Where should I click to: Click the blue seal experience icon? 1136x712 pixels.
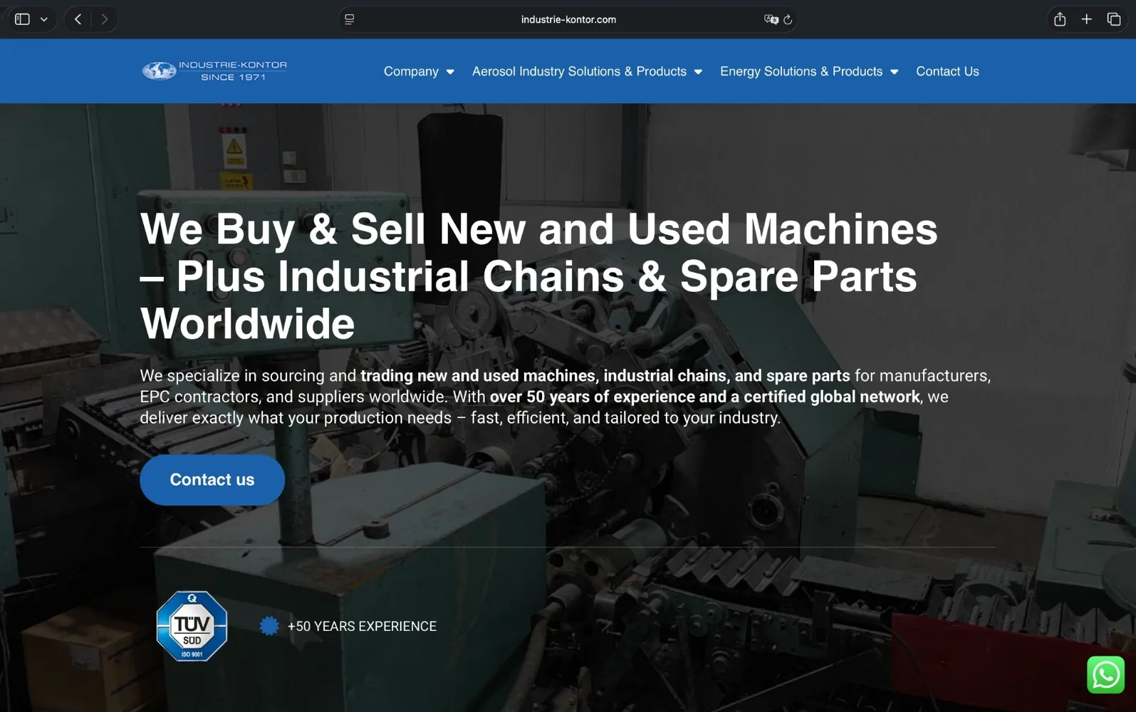pos(269,626)
